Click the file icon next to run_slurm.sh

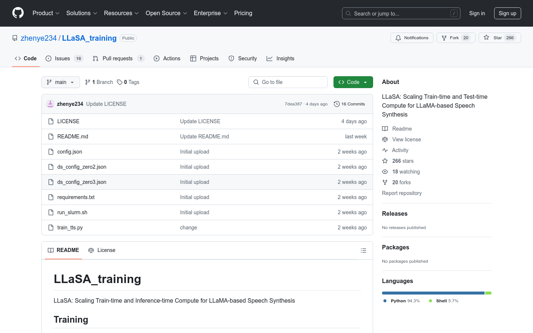point(51,212)
